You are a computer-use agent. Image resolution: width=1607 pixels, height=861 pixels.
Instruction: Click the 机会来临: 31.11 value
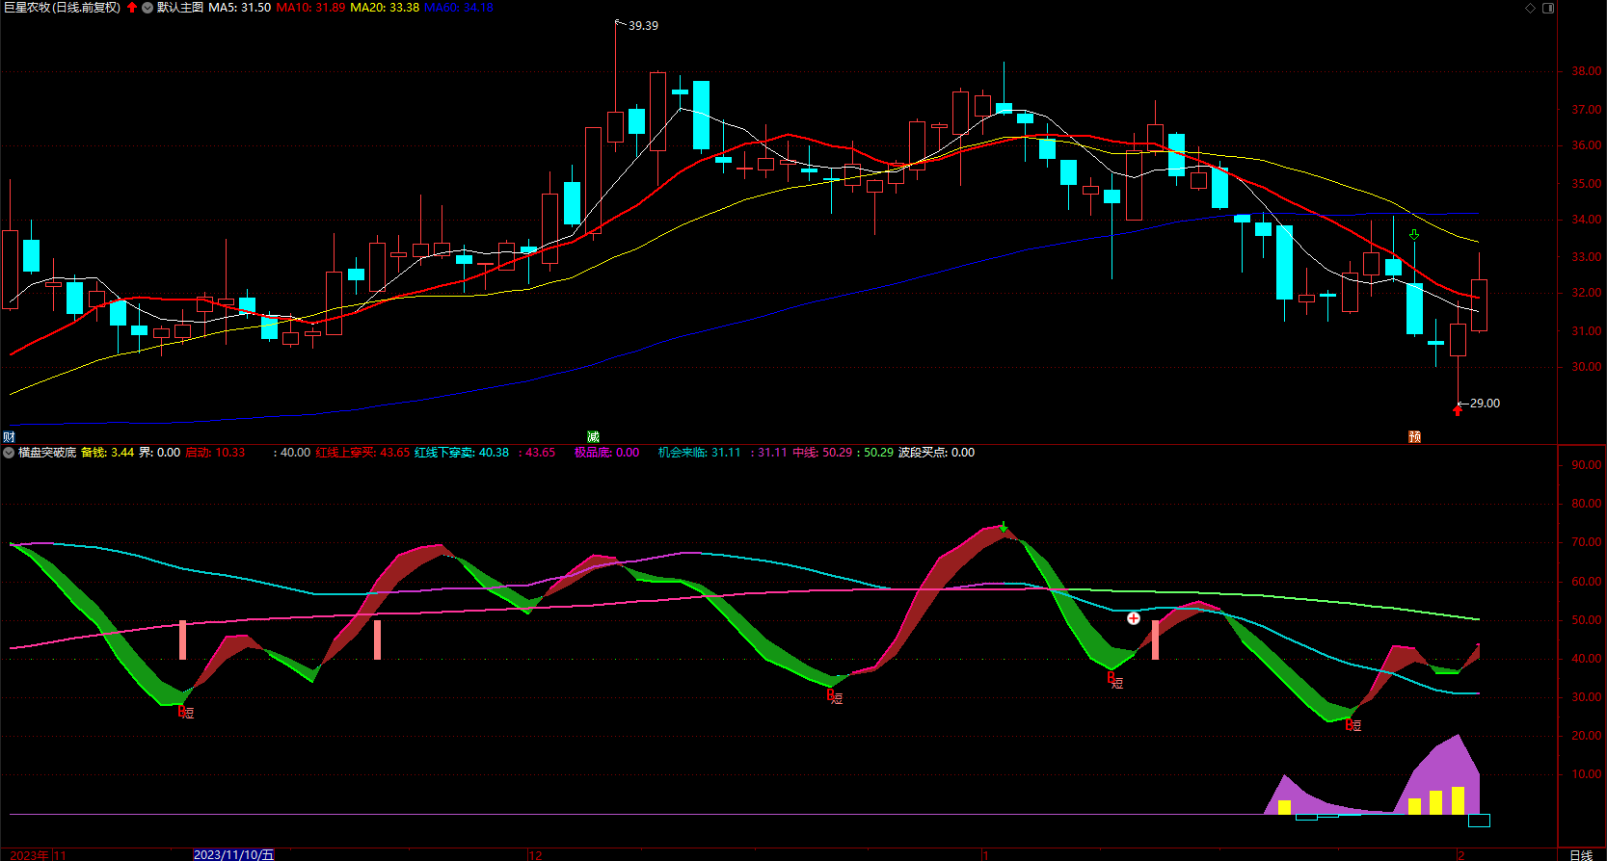700,453
